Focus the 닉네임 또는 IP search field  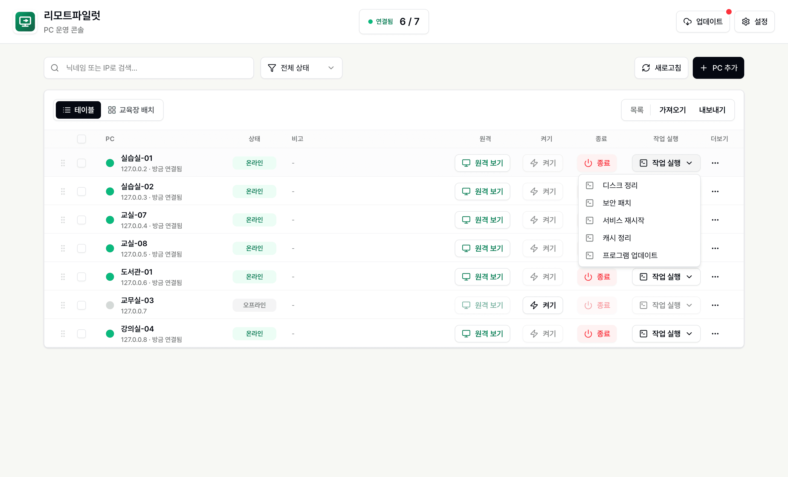pos(149,68)
